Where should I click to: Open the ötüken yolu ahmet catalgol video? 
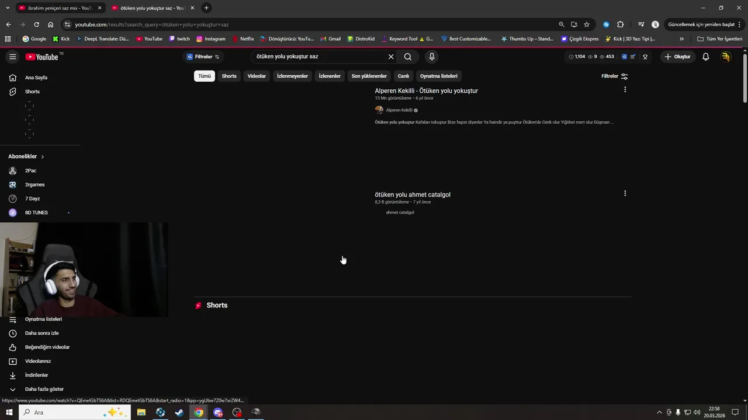(x=413, y=194)
